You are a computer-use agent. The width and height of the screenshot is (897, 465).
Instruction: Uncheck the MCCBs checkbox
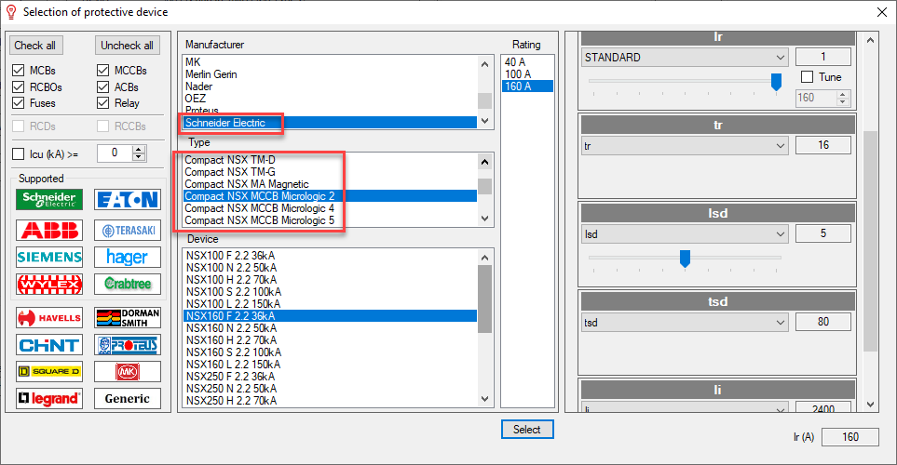point(103,71)
